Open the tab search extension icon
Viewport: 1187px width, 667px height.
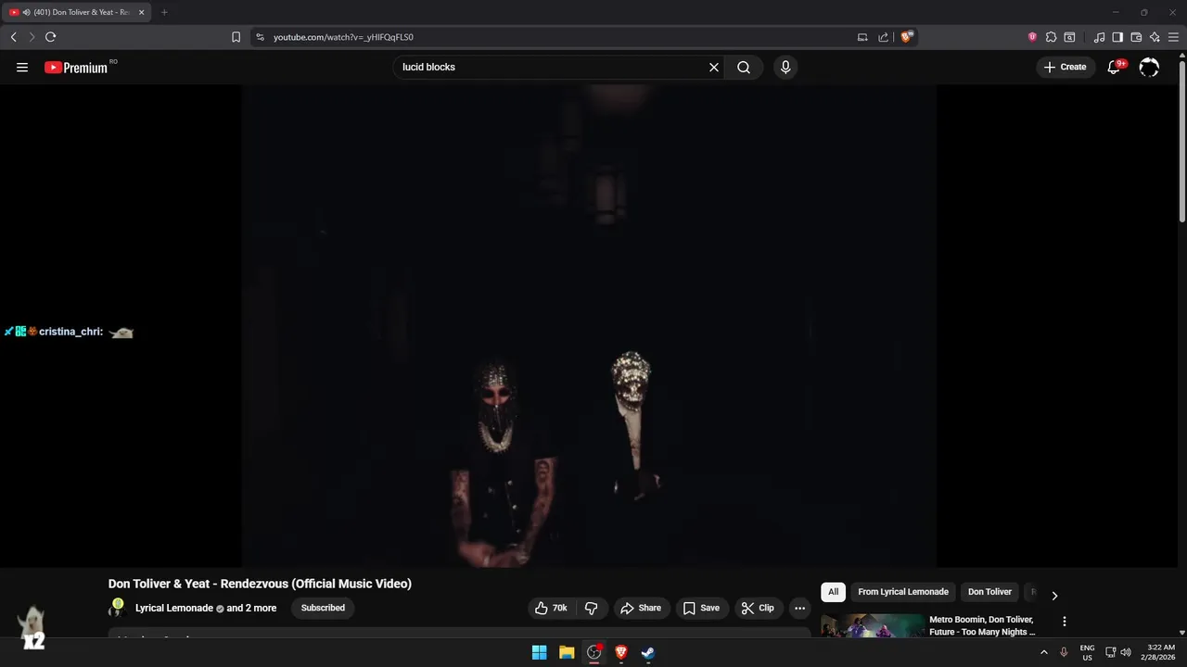coord(1069,37)
